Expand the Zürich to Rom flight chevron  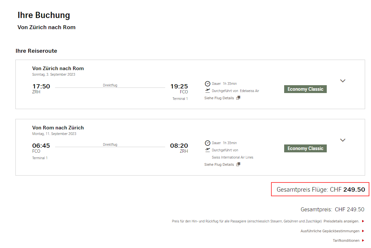[342, 81]
